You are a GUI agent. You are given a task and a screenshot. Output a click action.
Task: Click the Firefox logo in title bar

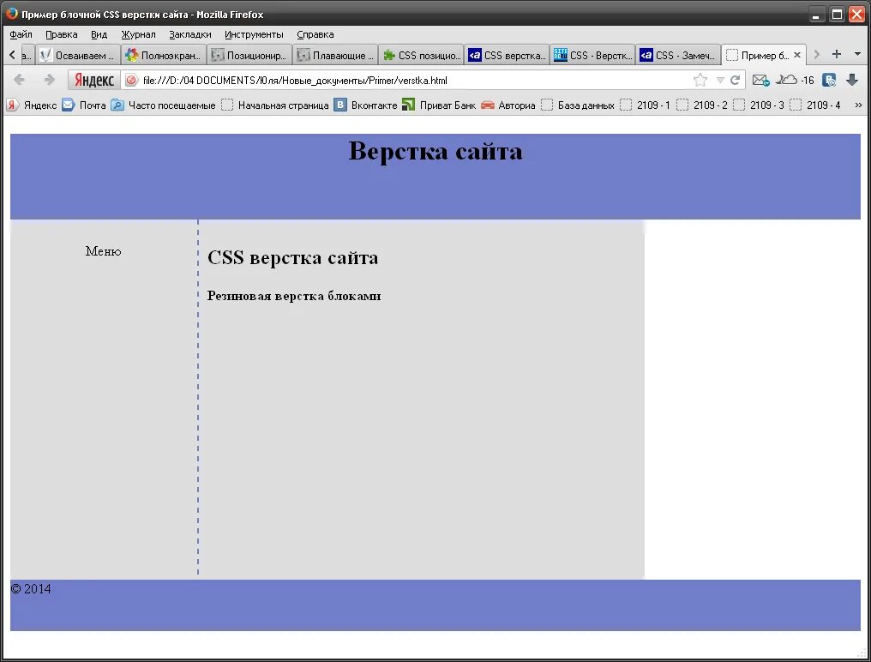[11, 14]
